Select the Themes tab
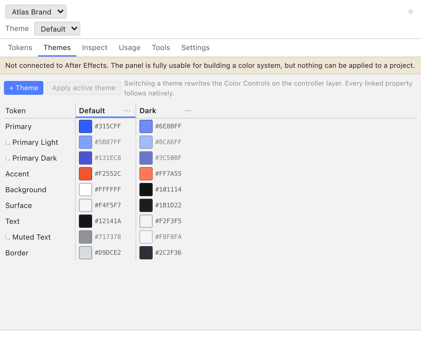 [x=57, y=48]
